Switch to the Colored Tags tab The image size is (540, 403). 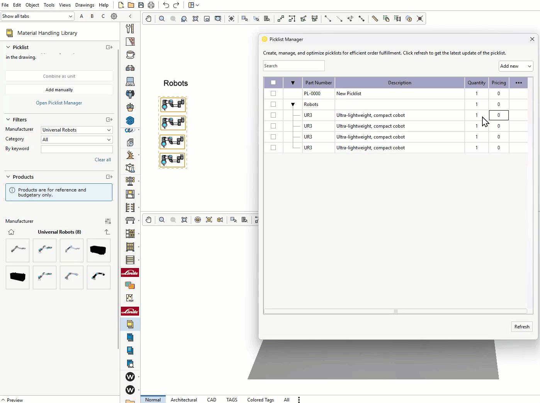(260, 400)
